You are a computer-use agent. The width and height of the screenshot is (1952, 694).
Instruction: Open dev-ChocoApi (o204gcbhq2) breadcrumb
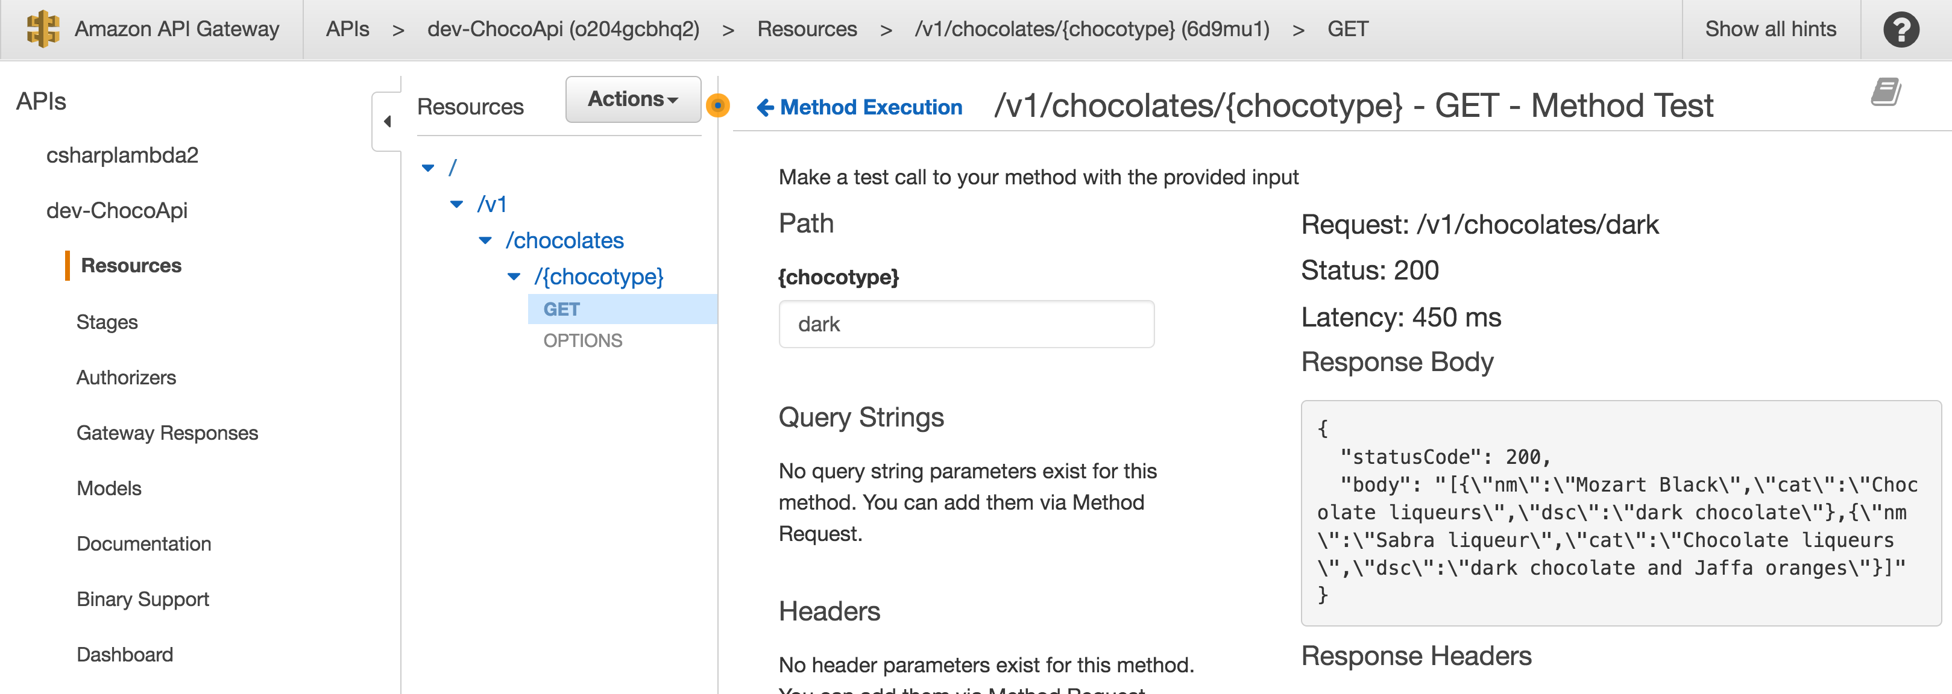[x=563, y=29]
